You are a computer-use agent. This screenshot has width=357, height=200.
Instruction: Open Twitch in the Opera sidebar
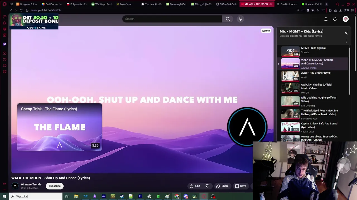coord(4,44)
